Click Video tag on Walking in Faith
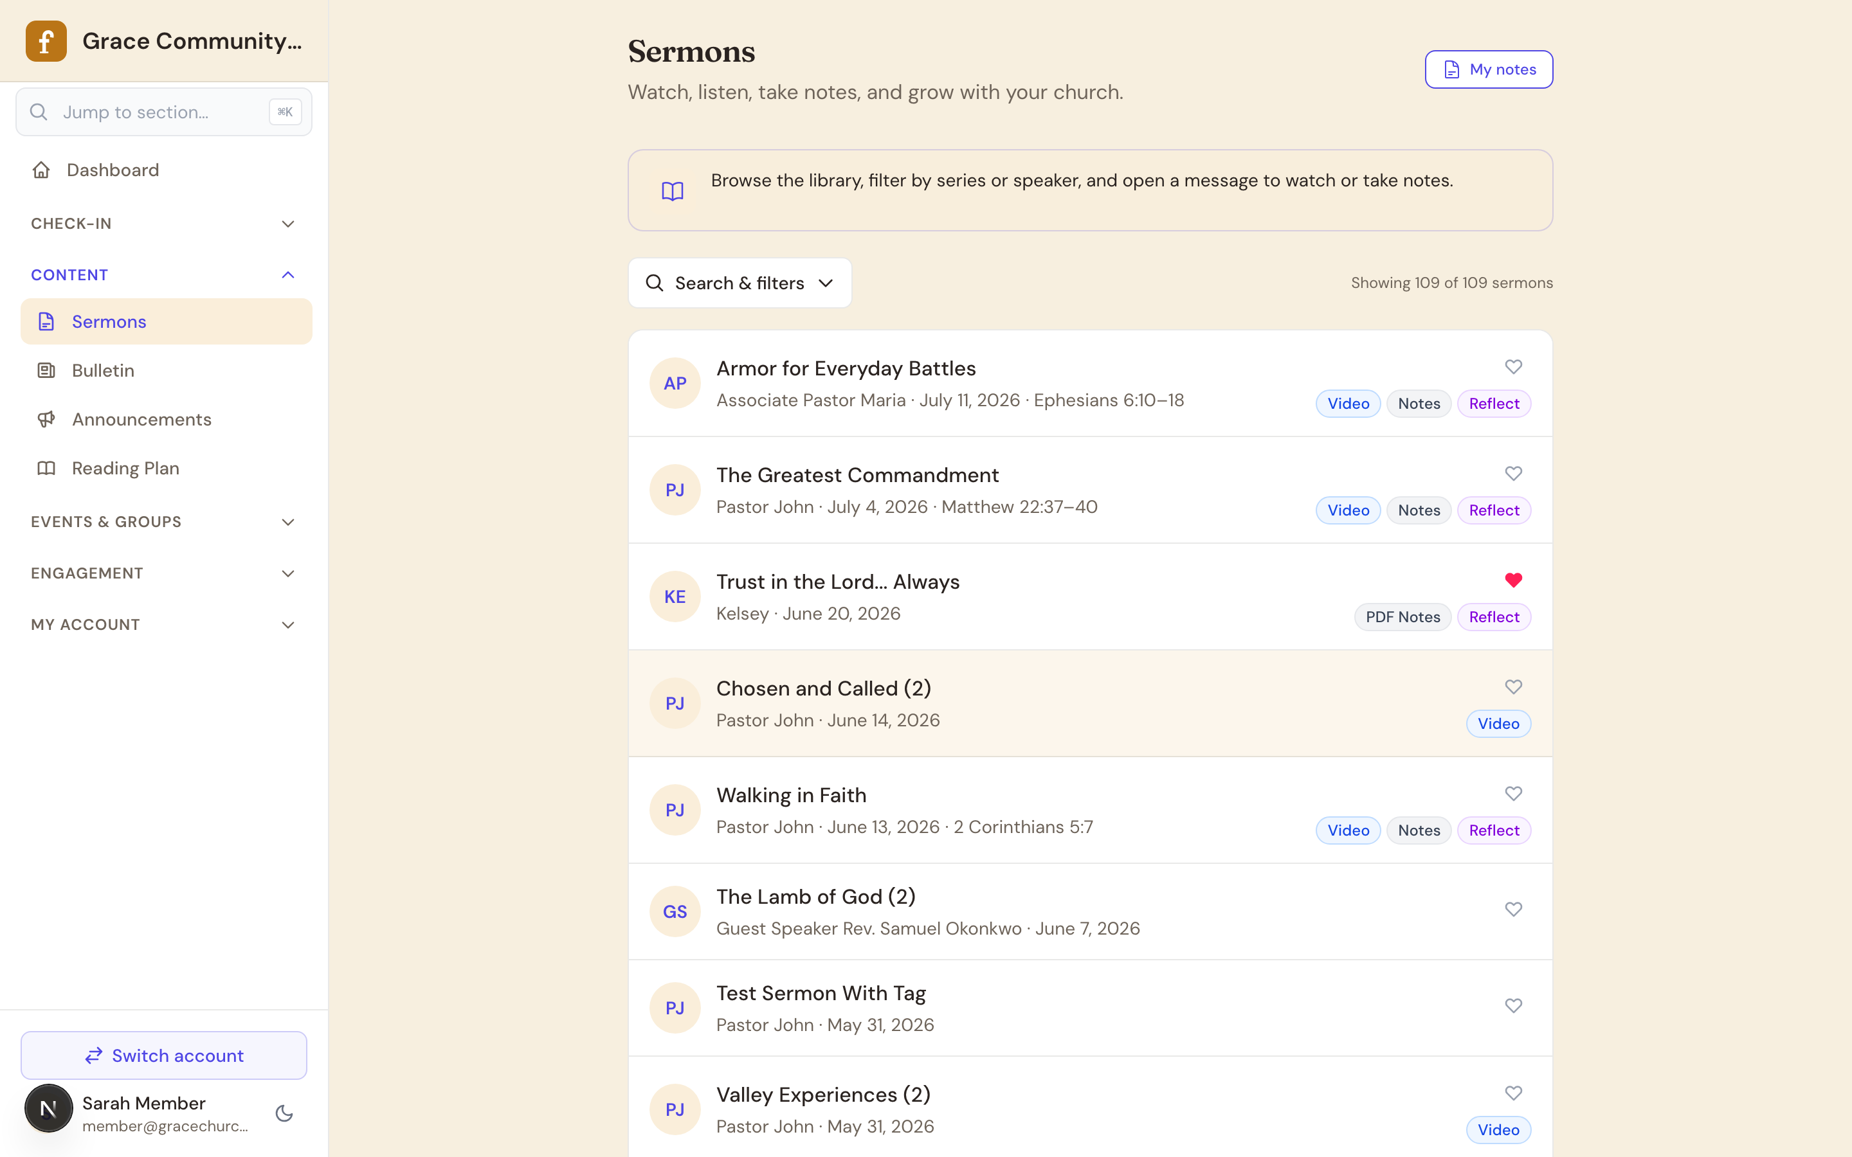This screenshot has height=1157, width=1852. pyautogui.click(x=1348, y=830)
